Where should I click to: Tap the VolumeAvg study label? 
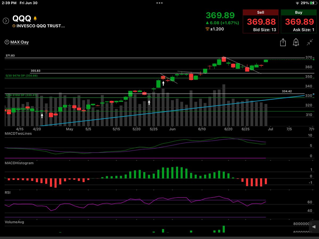pos(14,222)
